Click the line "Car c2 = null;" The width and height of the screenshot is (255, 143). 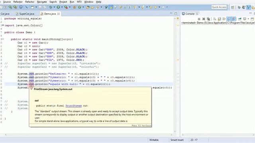tap(29, 46)
